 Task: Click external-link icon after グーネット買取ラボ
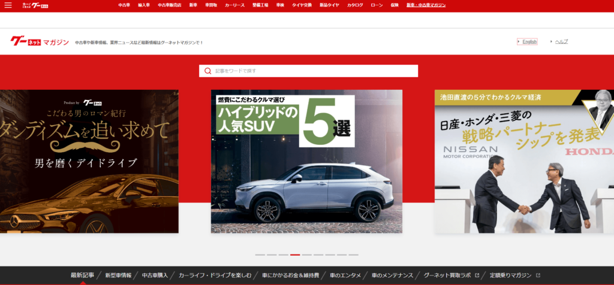(477, 275)
